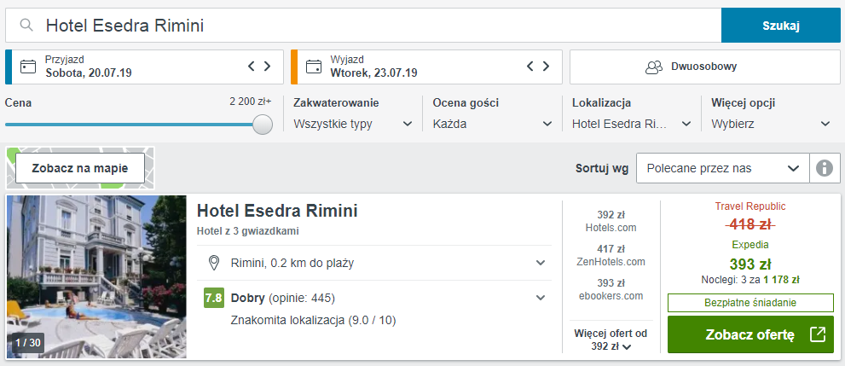845x366 pixels.
Task: Open Zakwaterowanie Wszystkie typy dropdown
Action: tap(353, 124)
